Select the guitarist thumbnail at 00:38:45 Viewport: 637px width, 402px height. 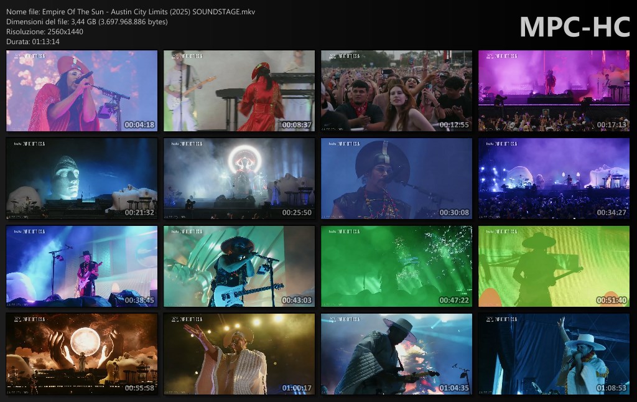81,266
